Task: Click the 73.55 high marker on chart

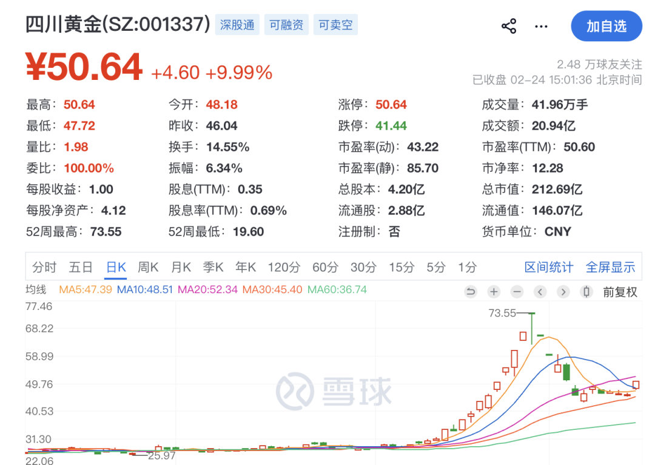Action: pos(503,313)
